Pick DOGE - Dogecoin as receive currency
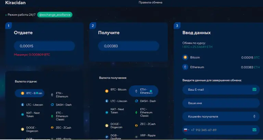Screen dimensions: 263x140 (x=114, y=126)
